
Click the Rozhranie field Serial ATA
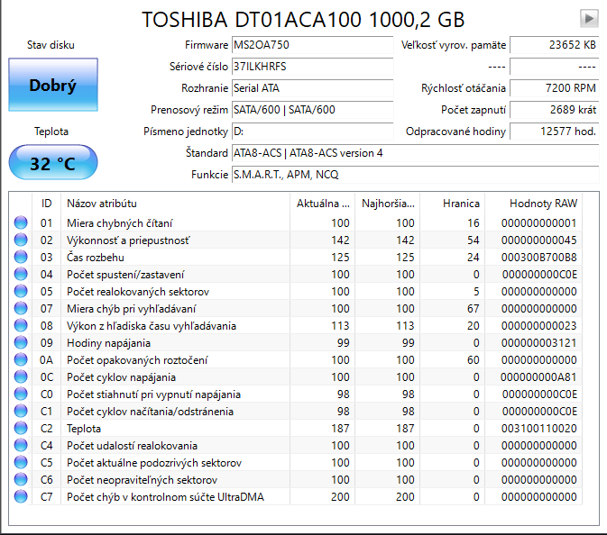312,88
